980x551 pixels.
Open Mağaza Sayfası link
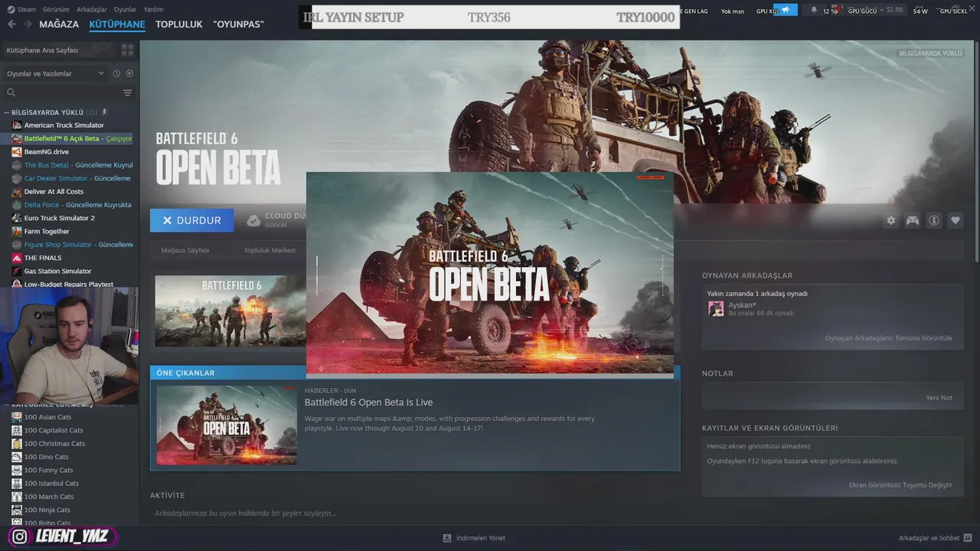(x=185, y=250)
